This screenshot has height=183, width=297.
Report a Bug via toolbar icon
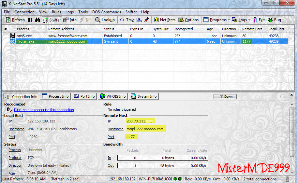pyautogui.click(x=275, y=20)
